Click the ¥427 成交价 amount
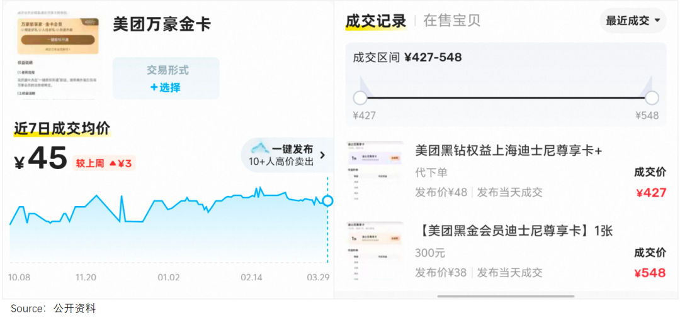Image resolution: width=680 pixels, height=318 pixels. [650, 193]
